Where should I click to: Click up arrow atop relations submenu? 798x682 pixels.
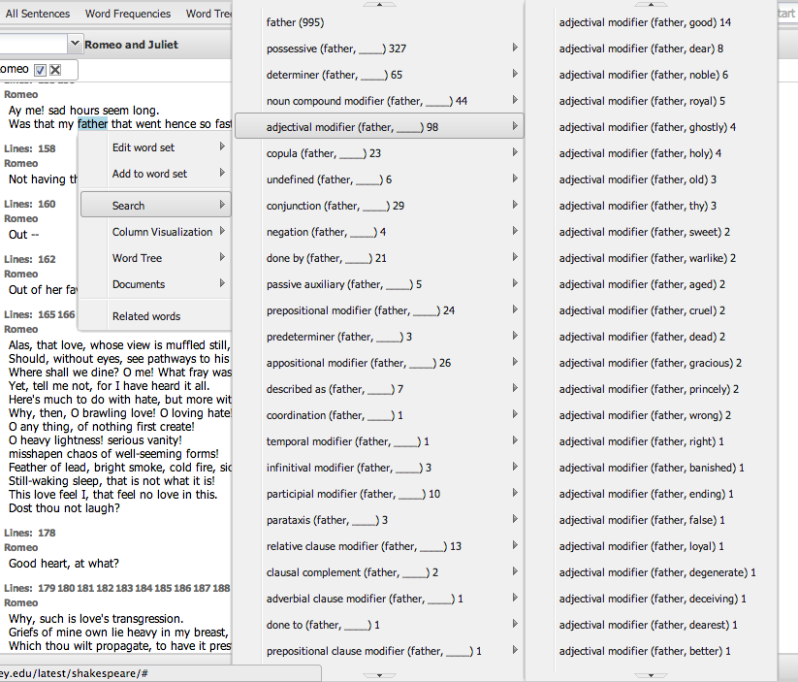coord(379,4)
